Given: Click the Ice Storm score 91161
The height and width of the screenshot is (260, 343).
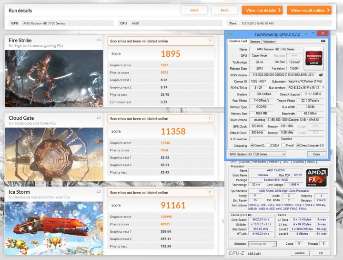Looking at the screenshot, I should pos(173,205).
